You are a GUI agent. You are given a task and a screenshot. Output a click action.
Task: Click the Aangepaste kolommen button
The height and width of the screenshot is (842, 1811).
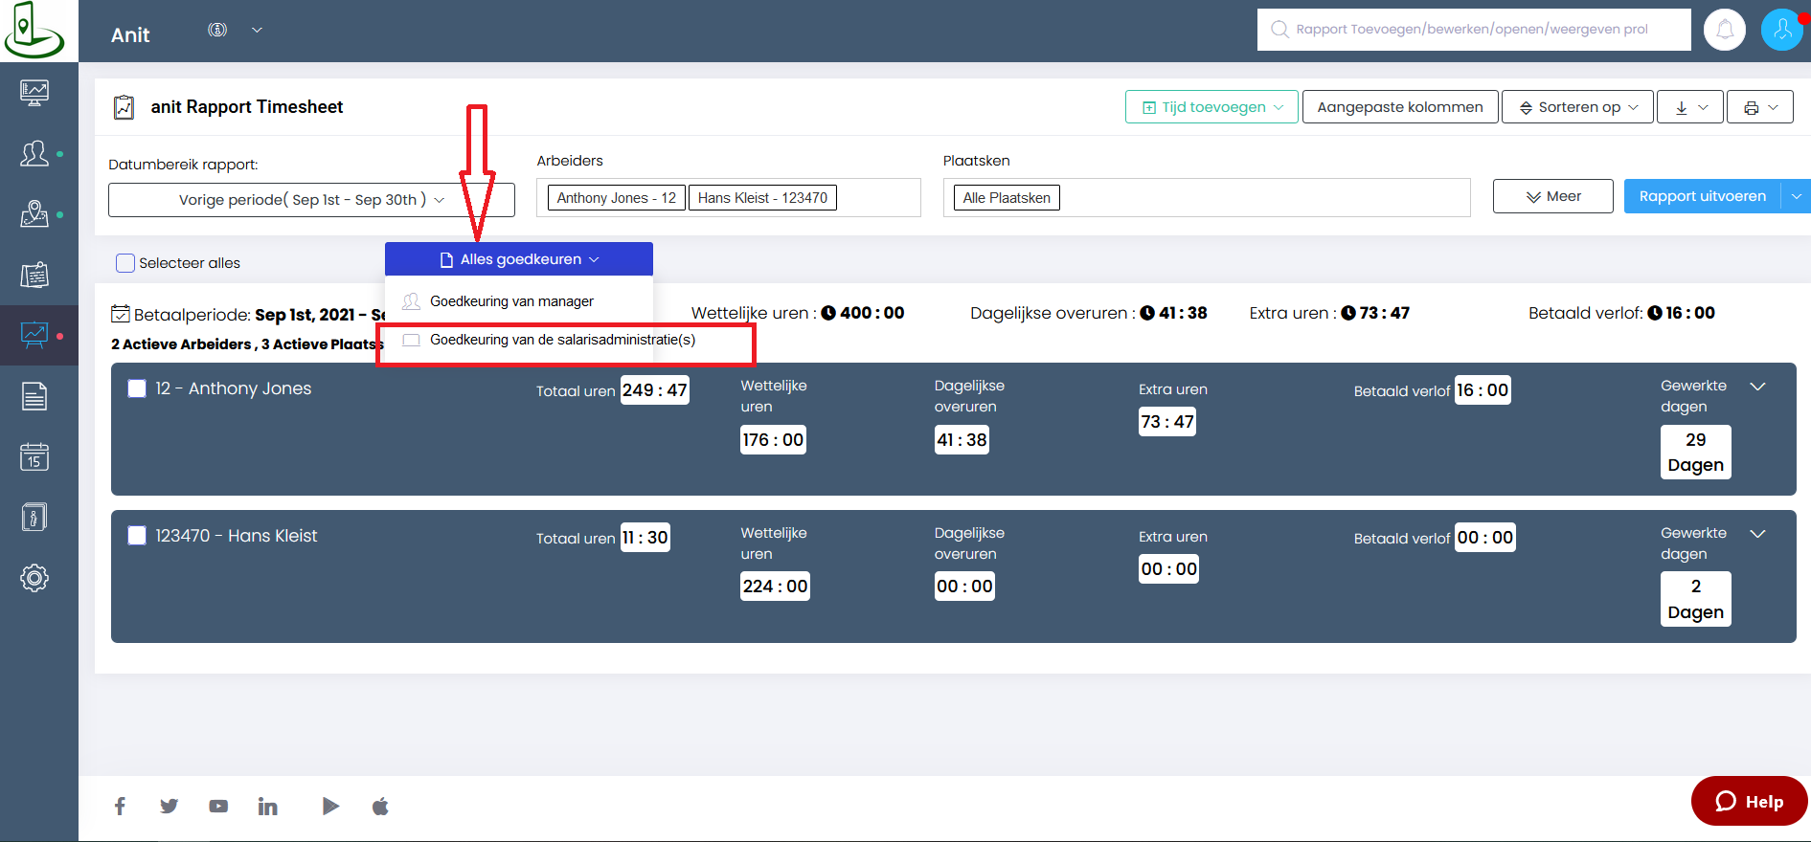point(1399,107)
